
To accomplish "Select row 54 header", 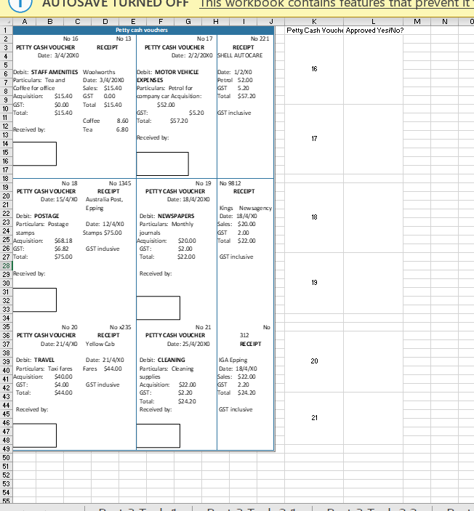I will pyautogui.click(x=6, y=492).
